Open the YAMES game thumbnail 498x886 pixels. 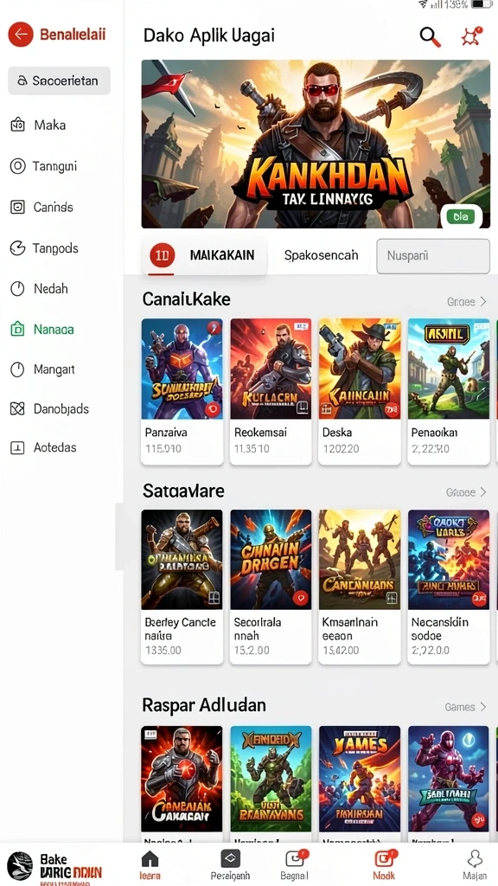[x=360, y=779]
